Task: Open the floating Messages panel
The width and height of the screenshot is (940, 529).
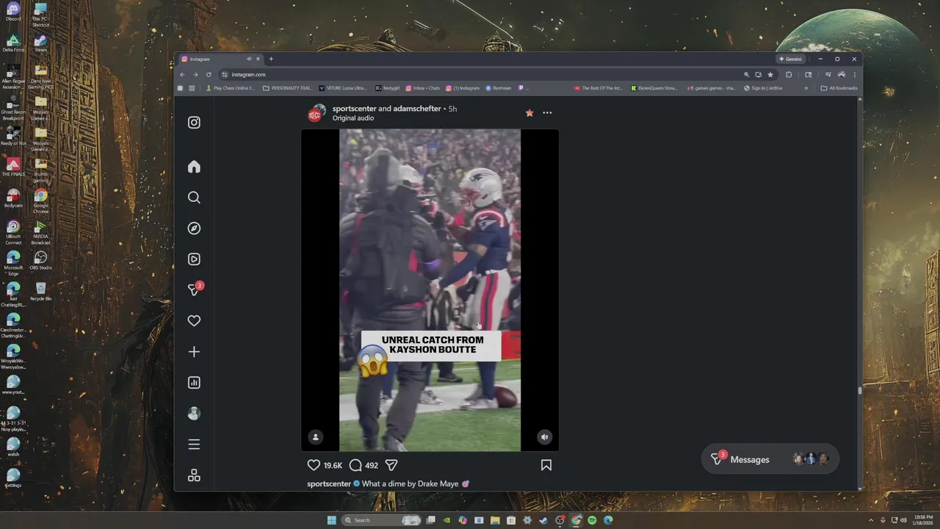Action: coord(770,459)
